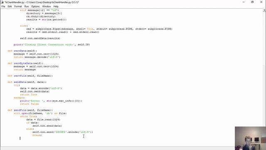Click the scrollbar up arrow
Image resolution: width=266 pixels, height=150 pixels.
[x=264, y=10]
